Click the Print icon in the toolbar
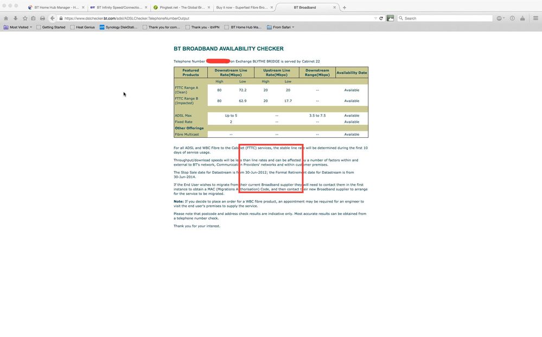The height and width of the screenshot is (337, 542). coord(42,18)
